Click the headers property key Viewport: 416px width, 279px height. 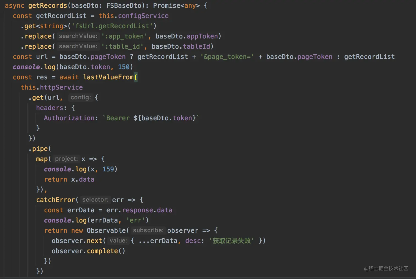50,108
